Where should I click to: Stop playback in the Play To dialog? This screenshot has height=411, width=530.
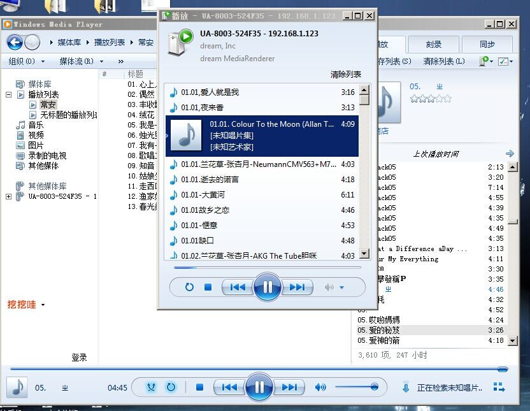coord(208,287)
